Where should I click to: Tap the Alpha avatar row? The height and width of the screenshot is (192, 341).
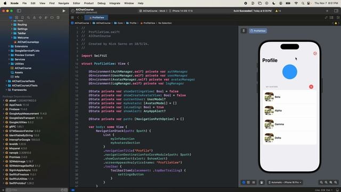(x=290, y=110)
